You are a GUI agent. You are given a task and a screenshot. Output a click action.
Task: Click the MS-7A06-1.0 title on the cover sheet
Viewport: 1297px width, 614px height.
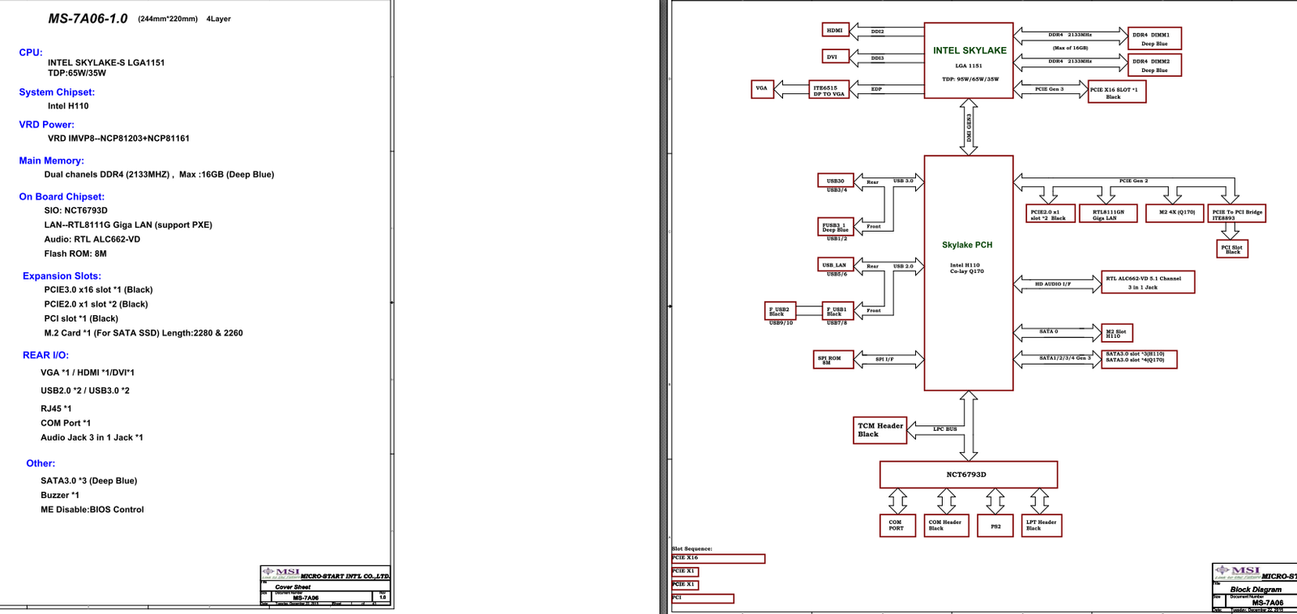pos(88,19)
